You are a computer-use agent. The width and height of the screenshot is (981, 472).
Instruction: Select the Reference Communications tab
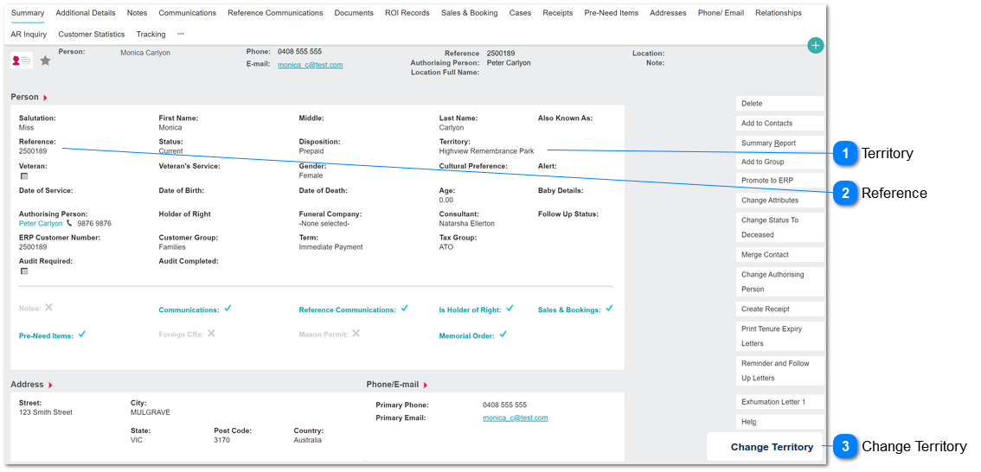point(275,12)
